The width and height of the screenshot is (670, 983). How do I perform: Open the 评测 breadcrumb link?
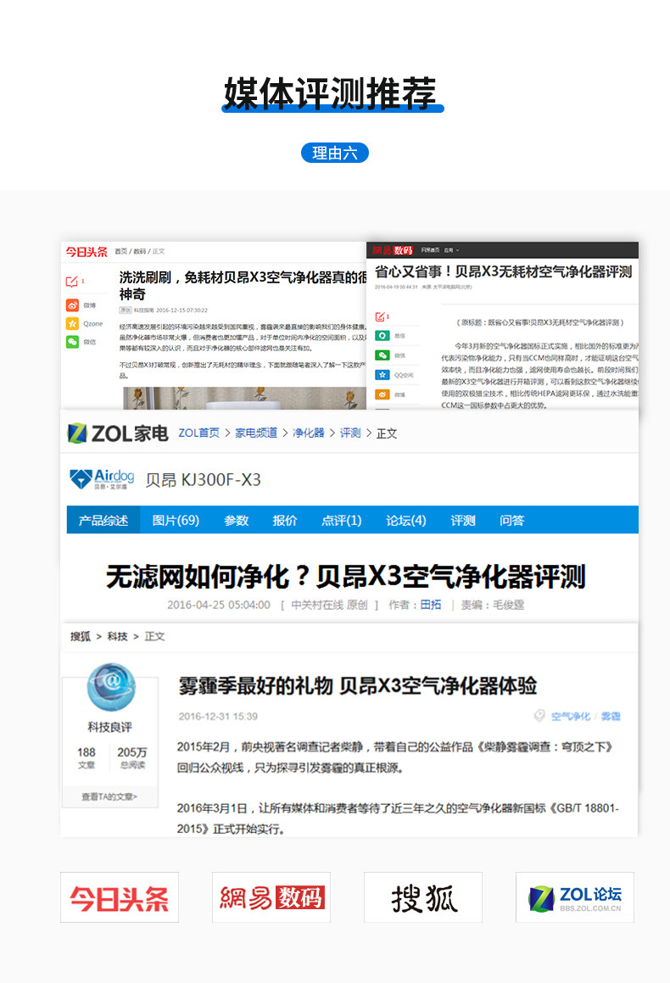click(x=350, y=433)
